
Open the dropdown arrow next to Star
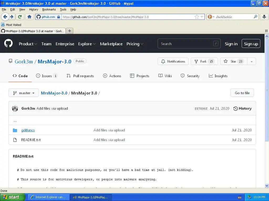click(251, 62)
